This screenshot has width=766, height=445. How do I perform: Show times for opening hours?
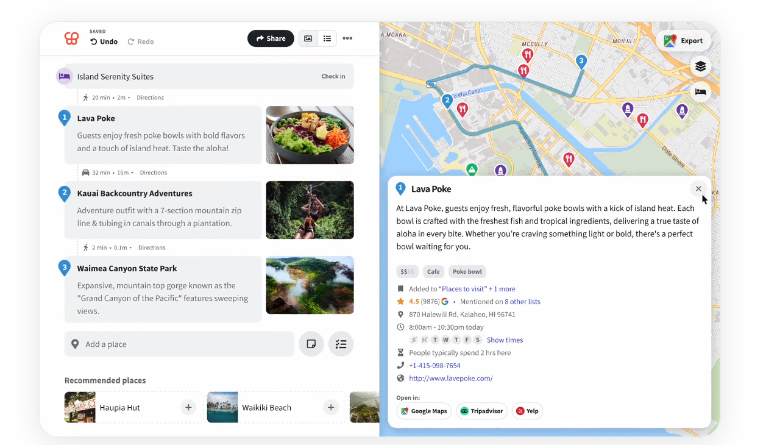coord(505,340)
